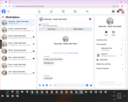Reload the page with browser refresh icon

(9, 6)
